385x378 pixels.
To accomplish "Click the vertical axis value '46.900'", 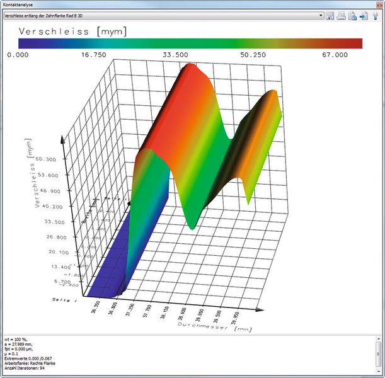I will (50, 191).
